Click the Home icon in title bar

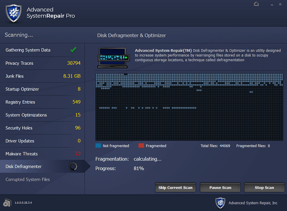256,4
